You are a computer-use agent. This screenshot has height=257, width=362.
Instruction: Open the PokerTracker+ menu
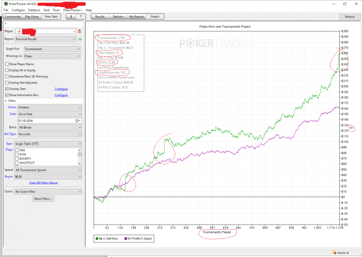73,10
